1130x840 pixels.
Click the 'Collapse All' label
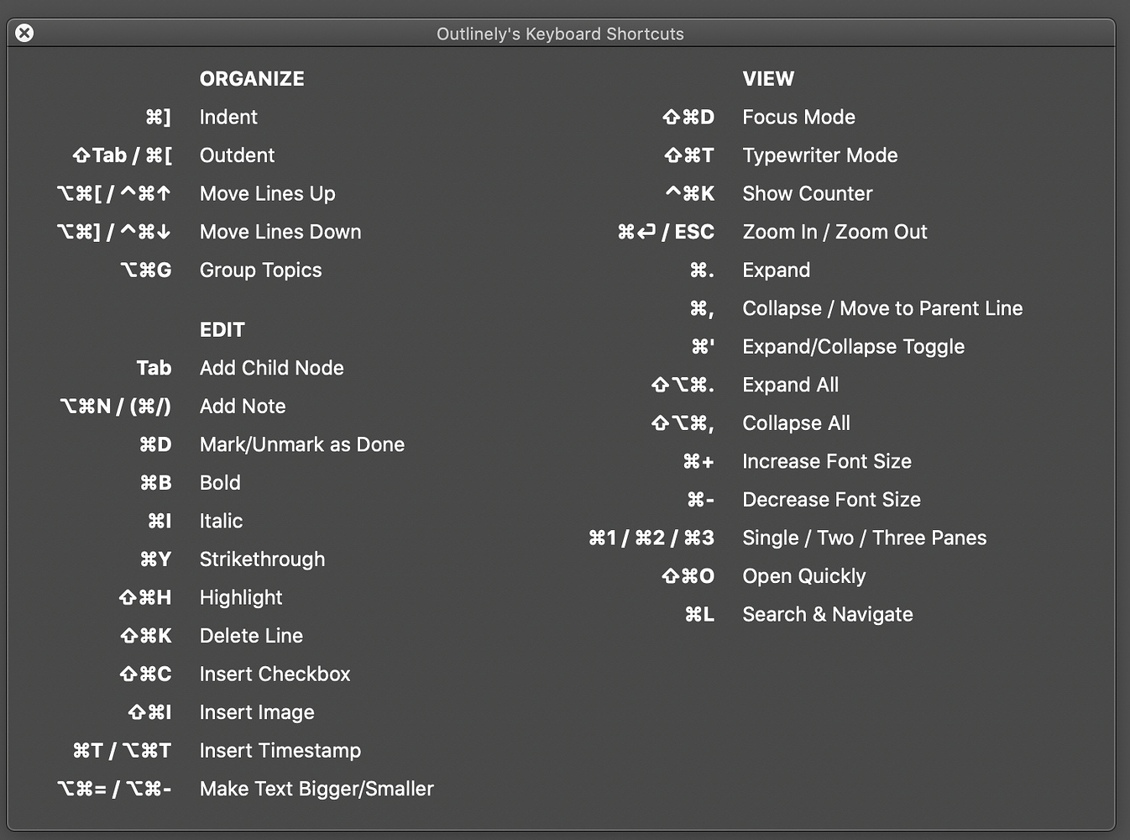point(796,423)
